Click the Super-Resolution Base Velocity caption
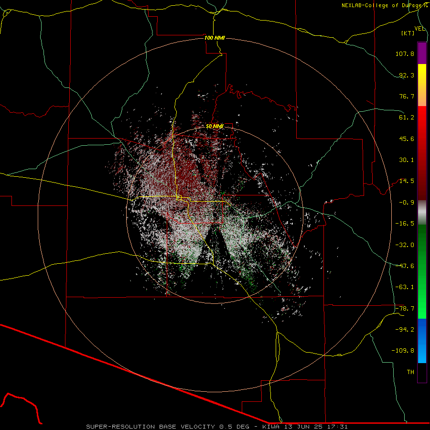 coord(217,427)
